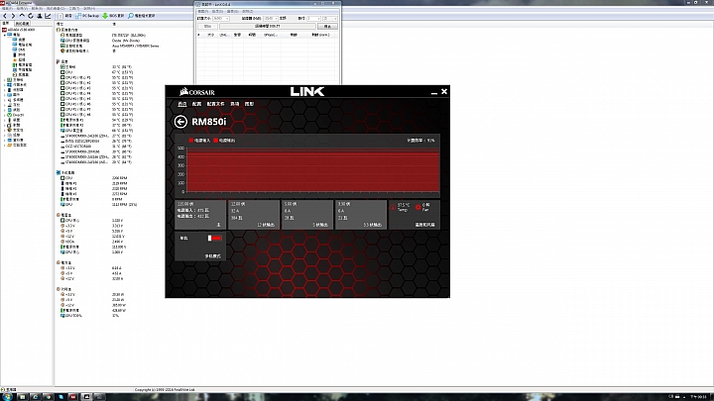Open the LinX memory (MiB) dropdown

tap(271, 18)
